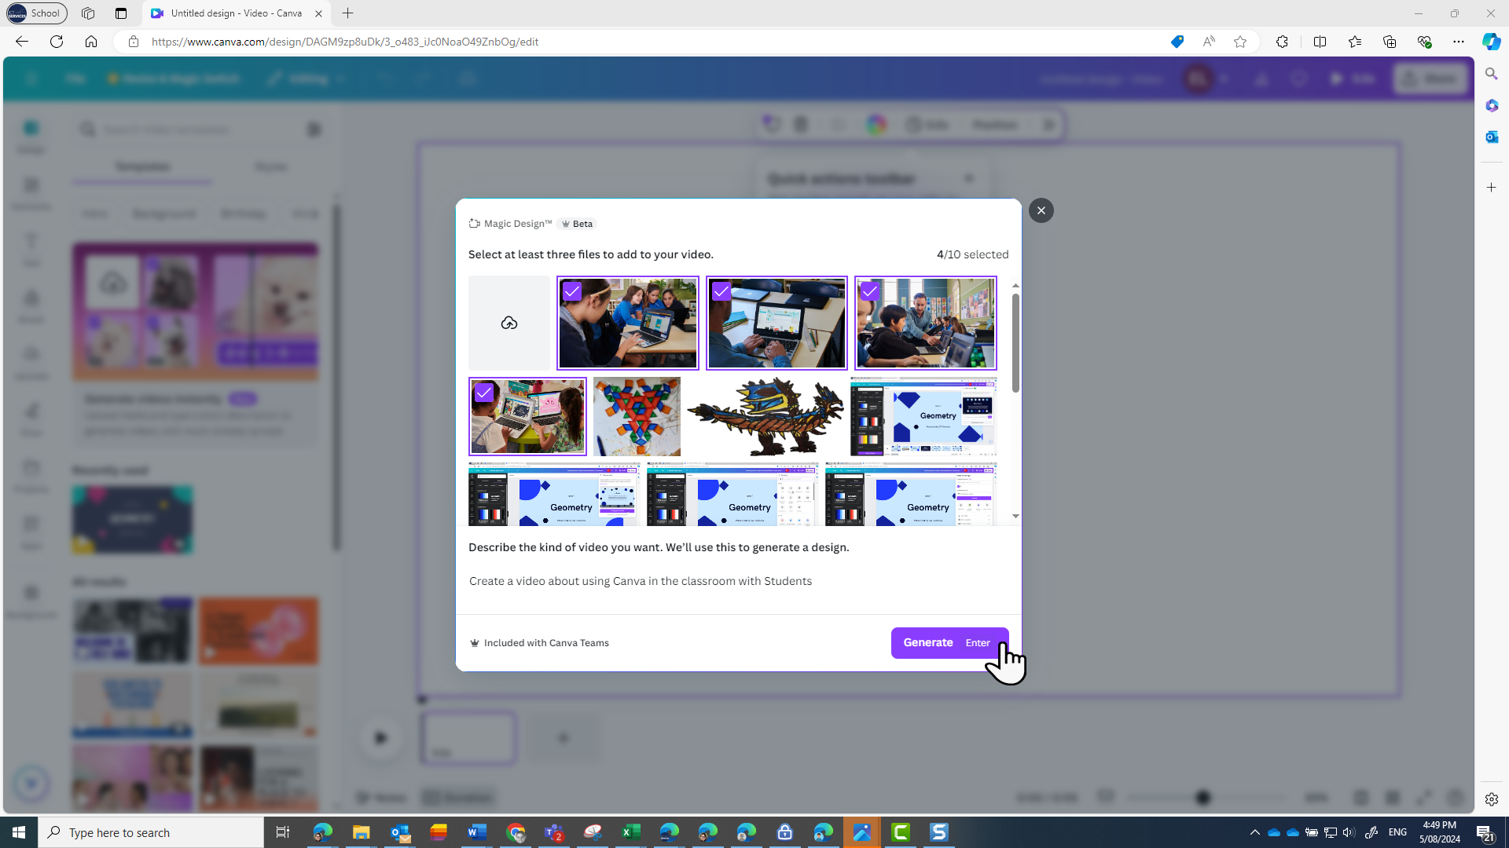Open the browser home page

[91, 42]
